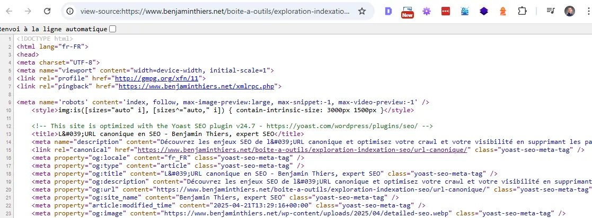Click the text name="description" on line 14
Viewport: 592px width, 218px height.
pos(89,142)
